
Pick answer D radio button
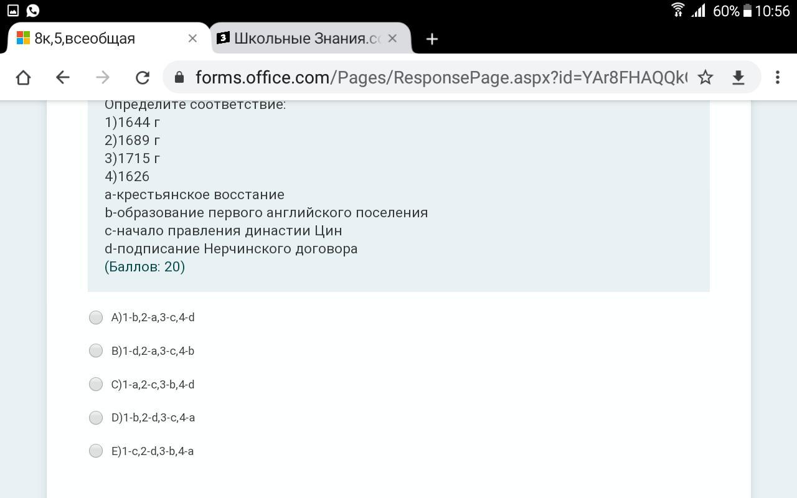tap(96, 418)
